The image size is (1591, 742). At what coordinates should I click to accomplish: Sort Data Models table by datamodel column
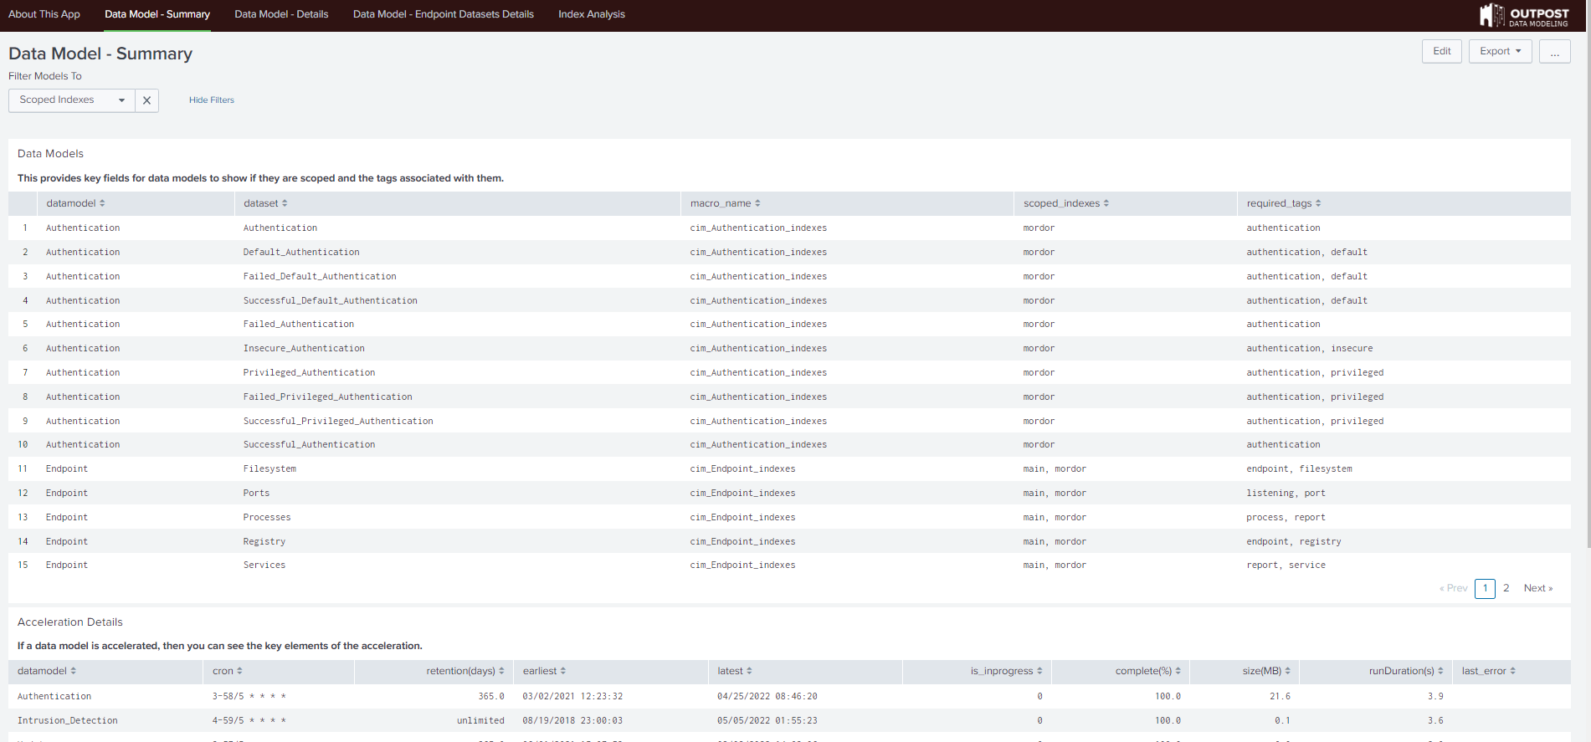click(76, 203)
